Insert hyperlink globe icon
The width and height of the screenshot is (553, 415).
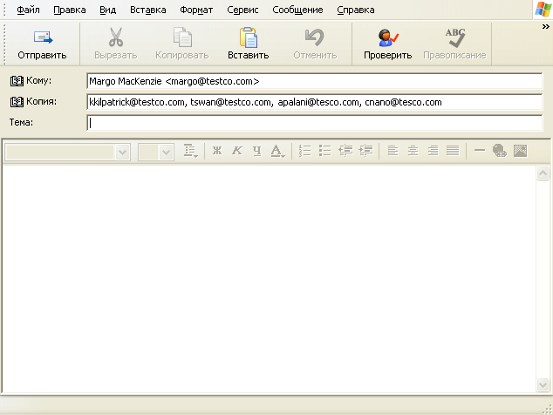tap(500, 151)
